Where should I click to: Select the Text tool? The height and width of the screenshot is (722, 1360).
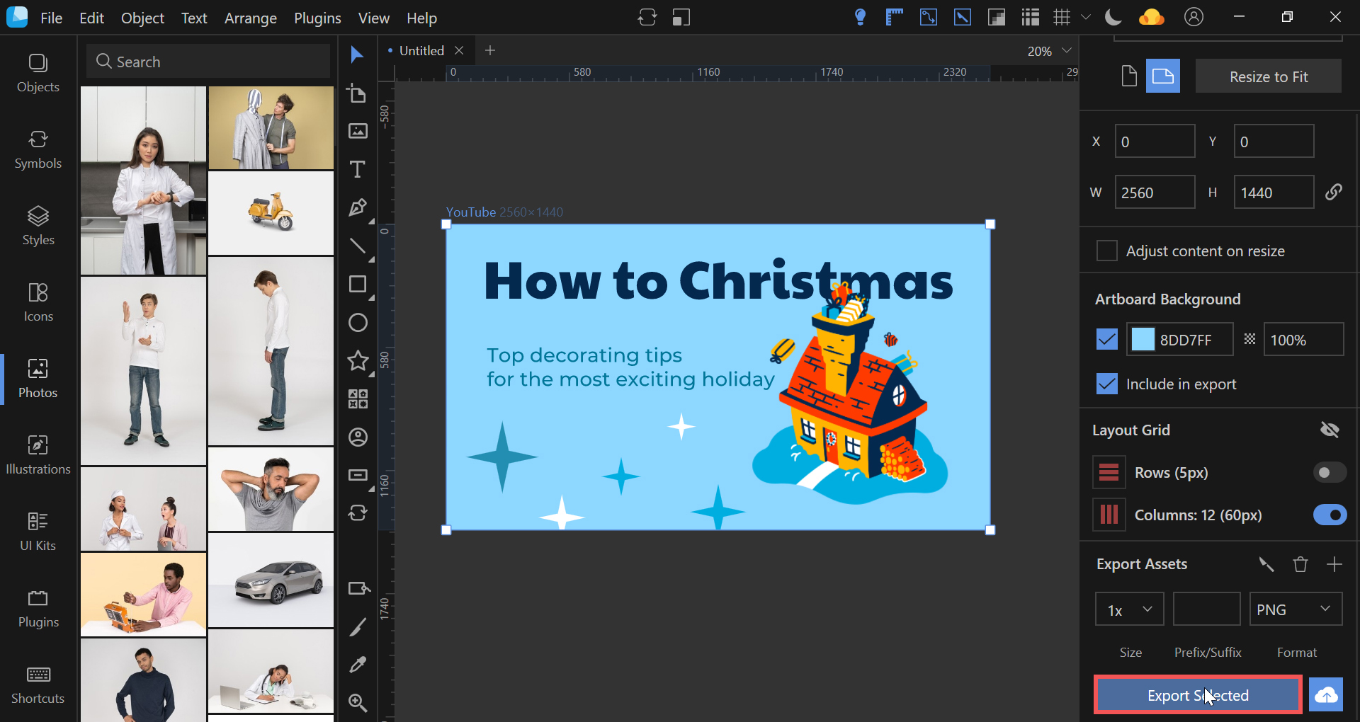click(x=358, y=169)
